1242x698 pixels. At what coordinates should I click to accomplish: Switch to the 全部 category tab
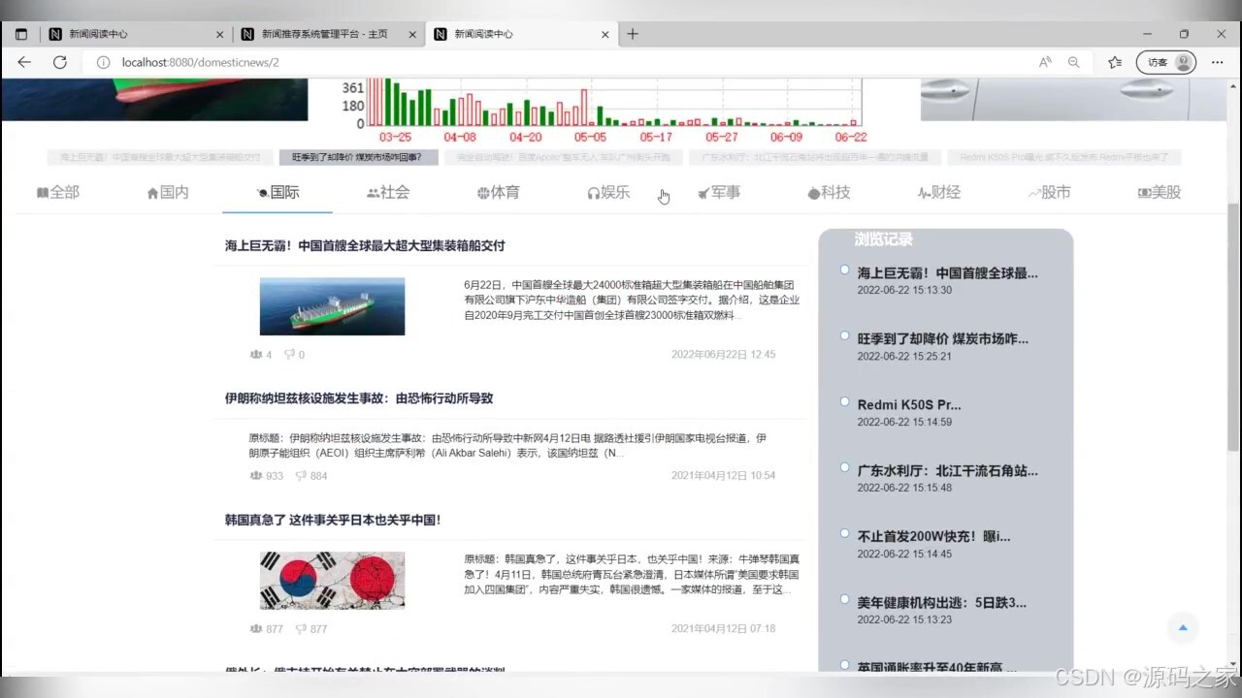pyautogui.click(x=58, y=192)
